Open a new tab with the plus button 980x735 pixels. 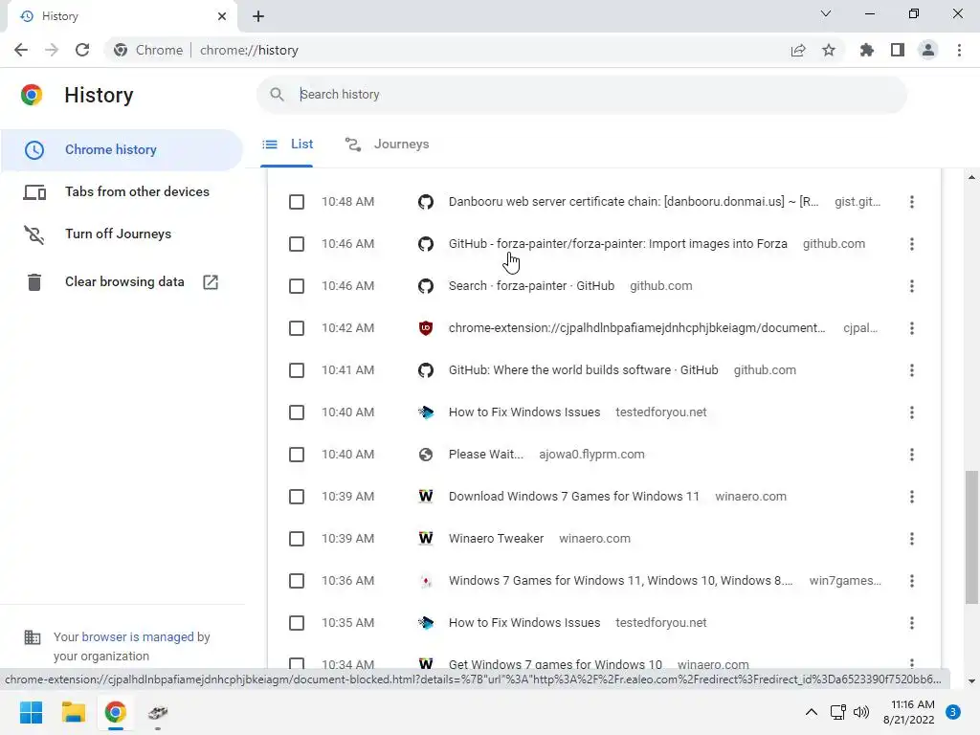(258, 16)
